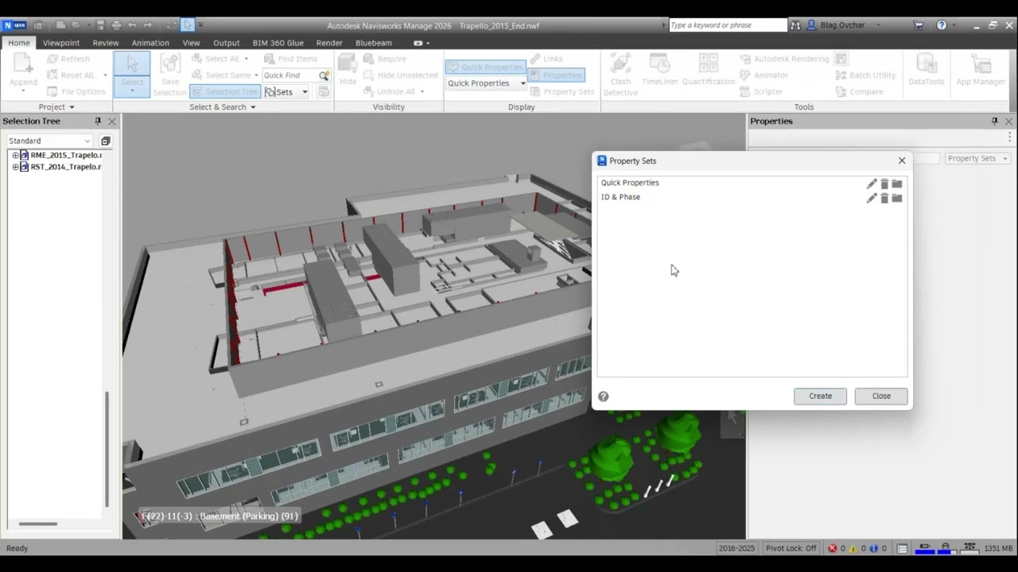Click the Property Sets ribbon button

562,91
